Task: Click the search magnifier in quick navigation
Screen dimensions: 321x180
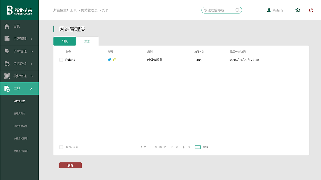Action: tap(237, 10)
